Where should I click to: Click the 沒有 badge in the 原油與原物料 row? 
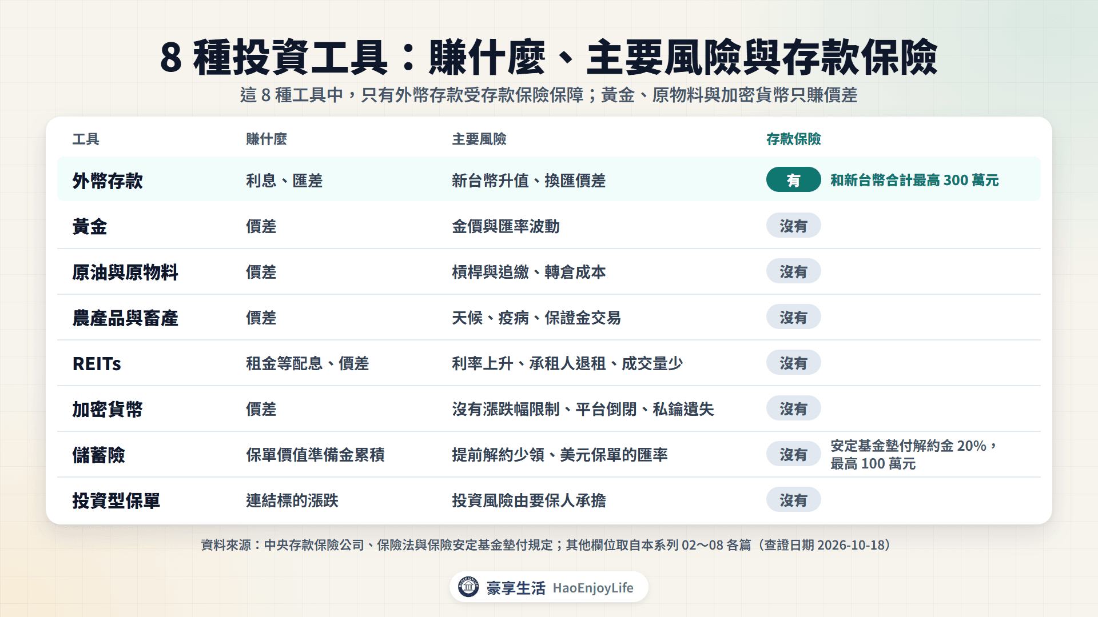pyautogui.click(x=793, y=271)
